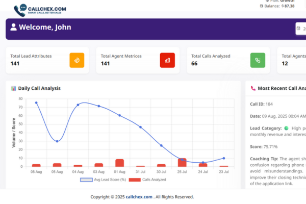
Task: Click the user icon beside Welcome, John
Action: click(x=13, y=28)
